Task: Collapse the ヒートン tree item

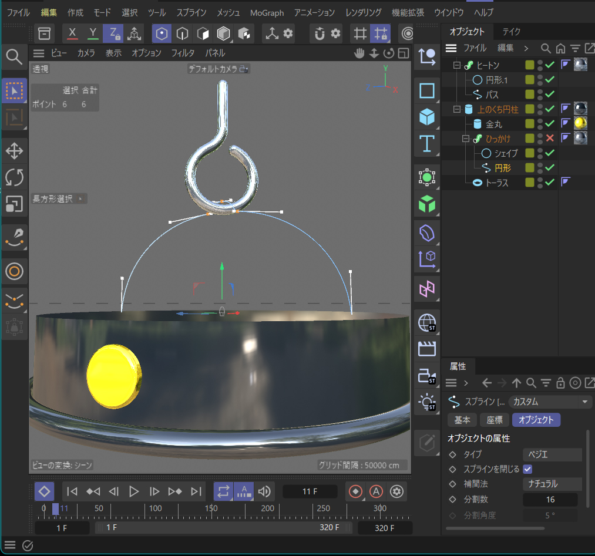Action: pos(456,65)
